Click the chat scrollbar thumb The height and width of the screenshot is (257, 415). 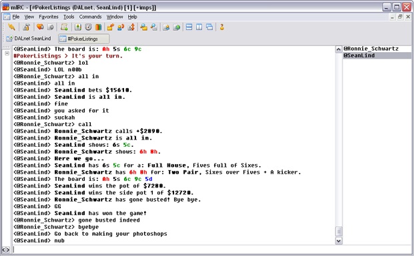point(338,232)
